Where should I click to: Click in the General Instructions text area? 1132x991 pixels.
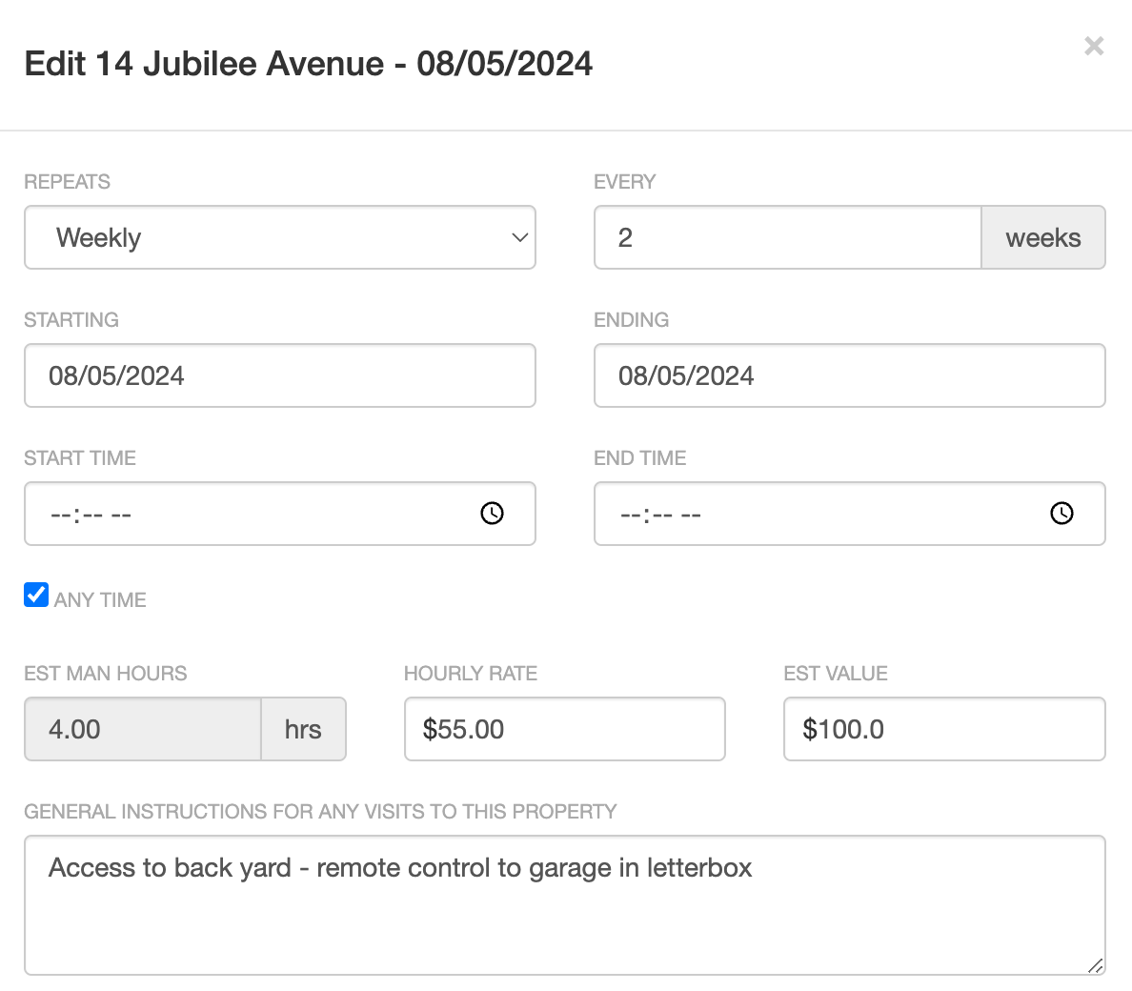point(564,905)
